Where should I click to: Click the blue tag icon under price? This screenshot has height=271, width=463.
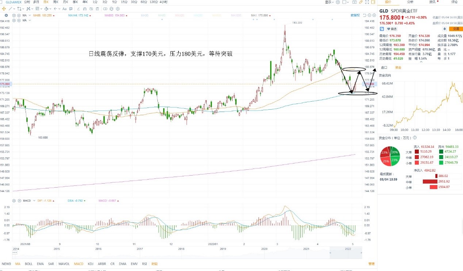point(382,29)
